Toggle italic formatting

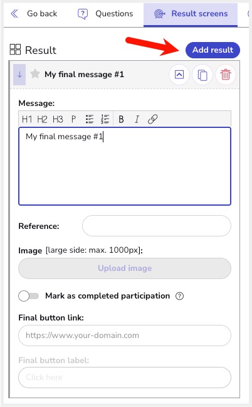tap(137, 119)
